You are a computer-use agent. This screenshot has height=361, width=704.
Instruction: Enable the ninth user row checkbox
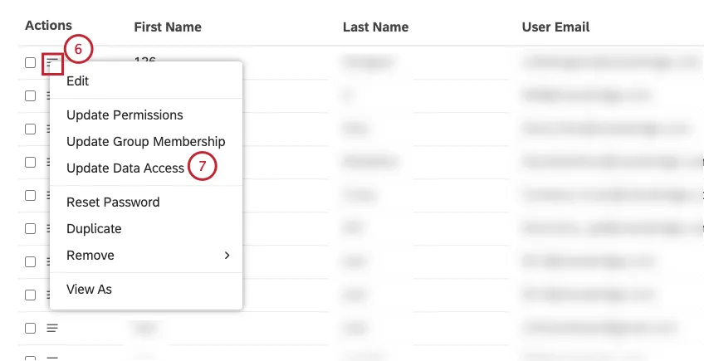[x=30, y=328]
